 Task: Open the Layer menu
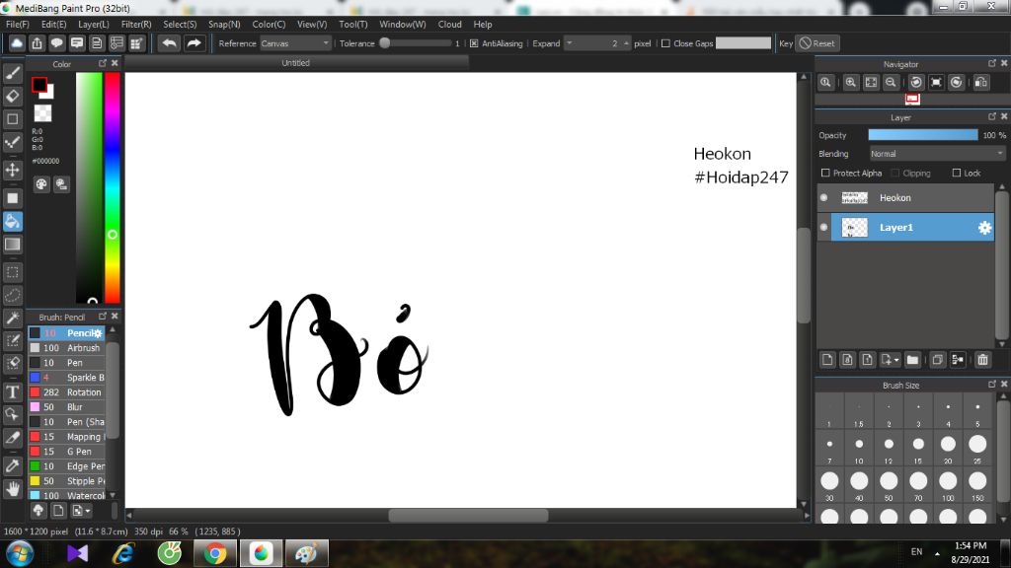[94, 24]
